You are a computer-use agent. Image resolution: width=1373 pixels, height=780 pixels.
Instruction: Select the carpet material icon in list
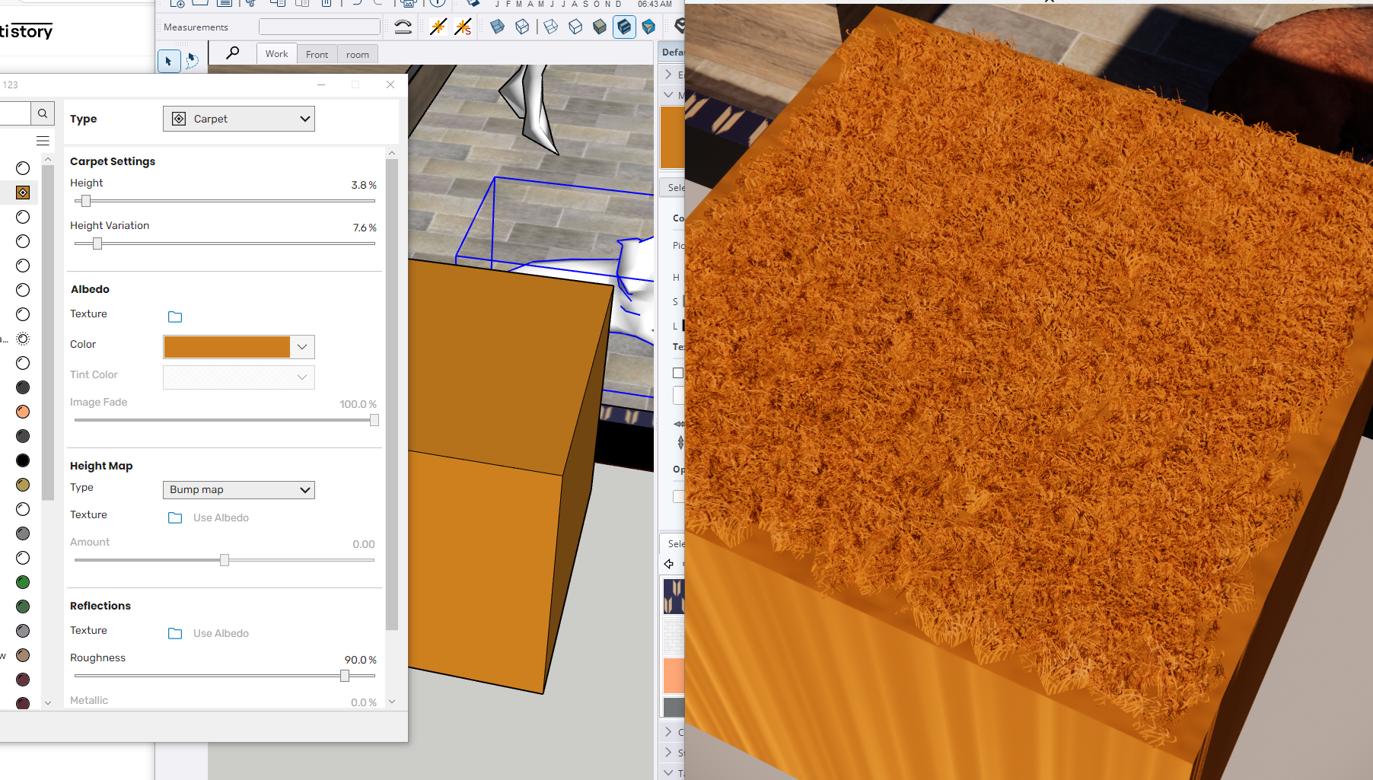point(23,193)
